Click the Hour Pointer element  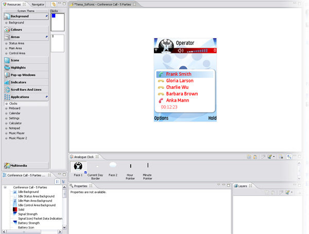pyautogui.click(x=130, y=166)
